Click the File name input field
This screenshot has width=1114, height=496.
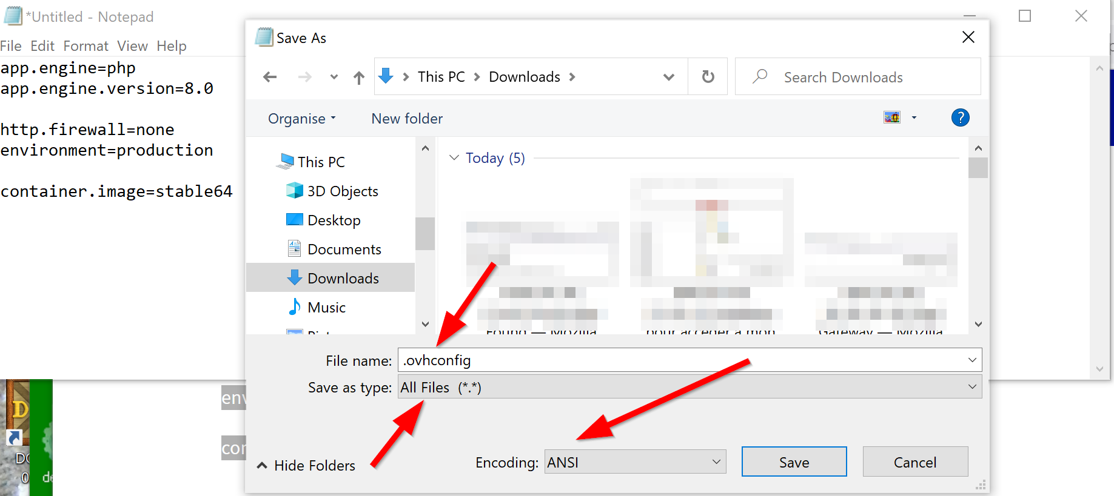[x=679, y=360]
